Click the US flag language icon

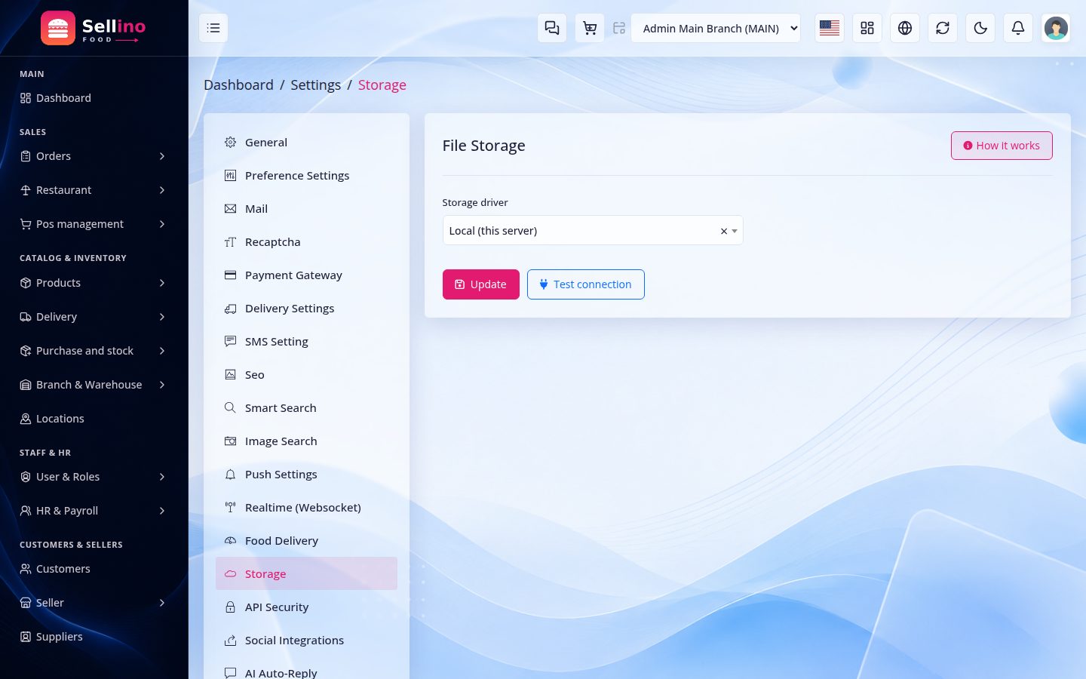click(830, 28)
